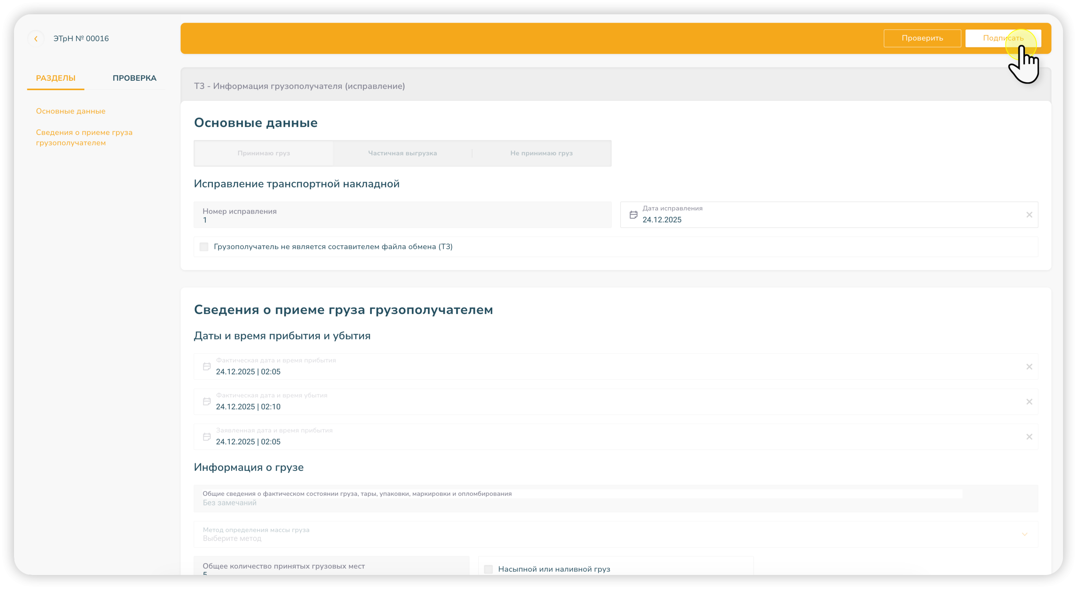1077x589 pixels.
Task: Click calendar icon for Фактическая дата прибытия
Action: (206, 366)
